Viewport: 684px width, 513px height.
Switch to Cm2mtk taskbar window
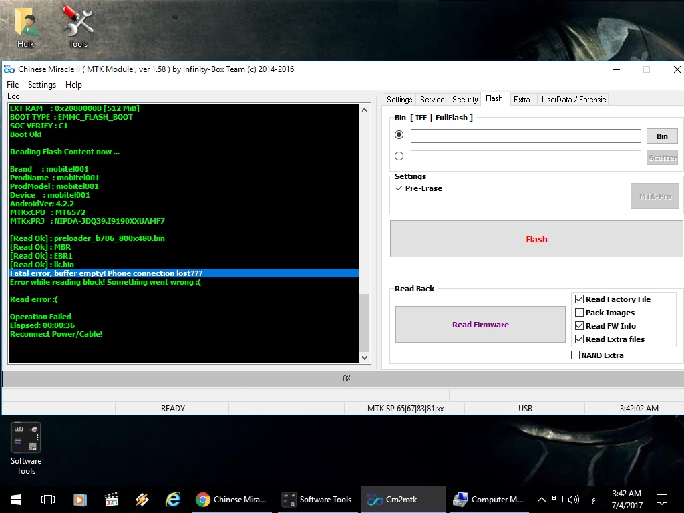pyautogui.click(x=403, y=500)
